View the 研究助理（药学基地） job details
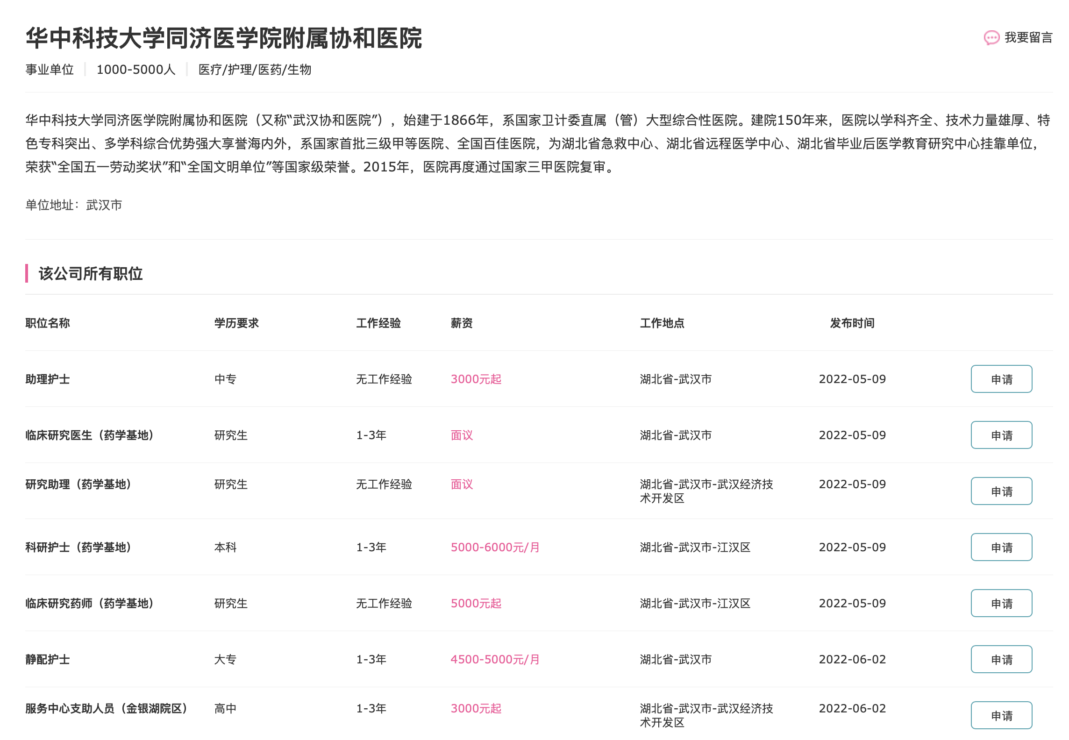 [x=78, y=484]
